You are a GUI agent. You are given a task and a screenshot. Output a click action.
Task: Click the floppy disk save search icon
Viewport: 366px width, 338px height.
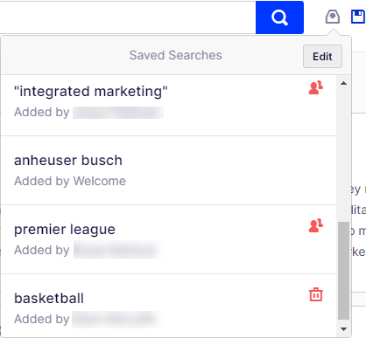(x=358, y=17)
